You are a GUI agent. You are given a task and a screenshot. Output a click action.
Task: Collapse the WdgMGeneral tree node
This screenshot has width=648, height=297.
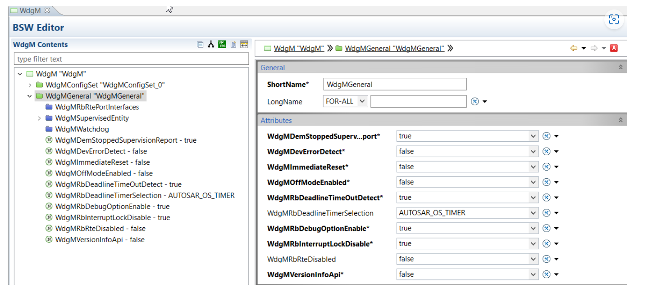coord(29,96)
